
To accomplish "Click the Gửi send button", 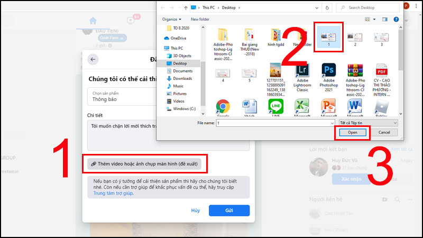I will click(229, 210).
